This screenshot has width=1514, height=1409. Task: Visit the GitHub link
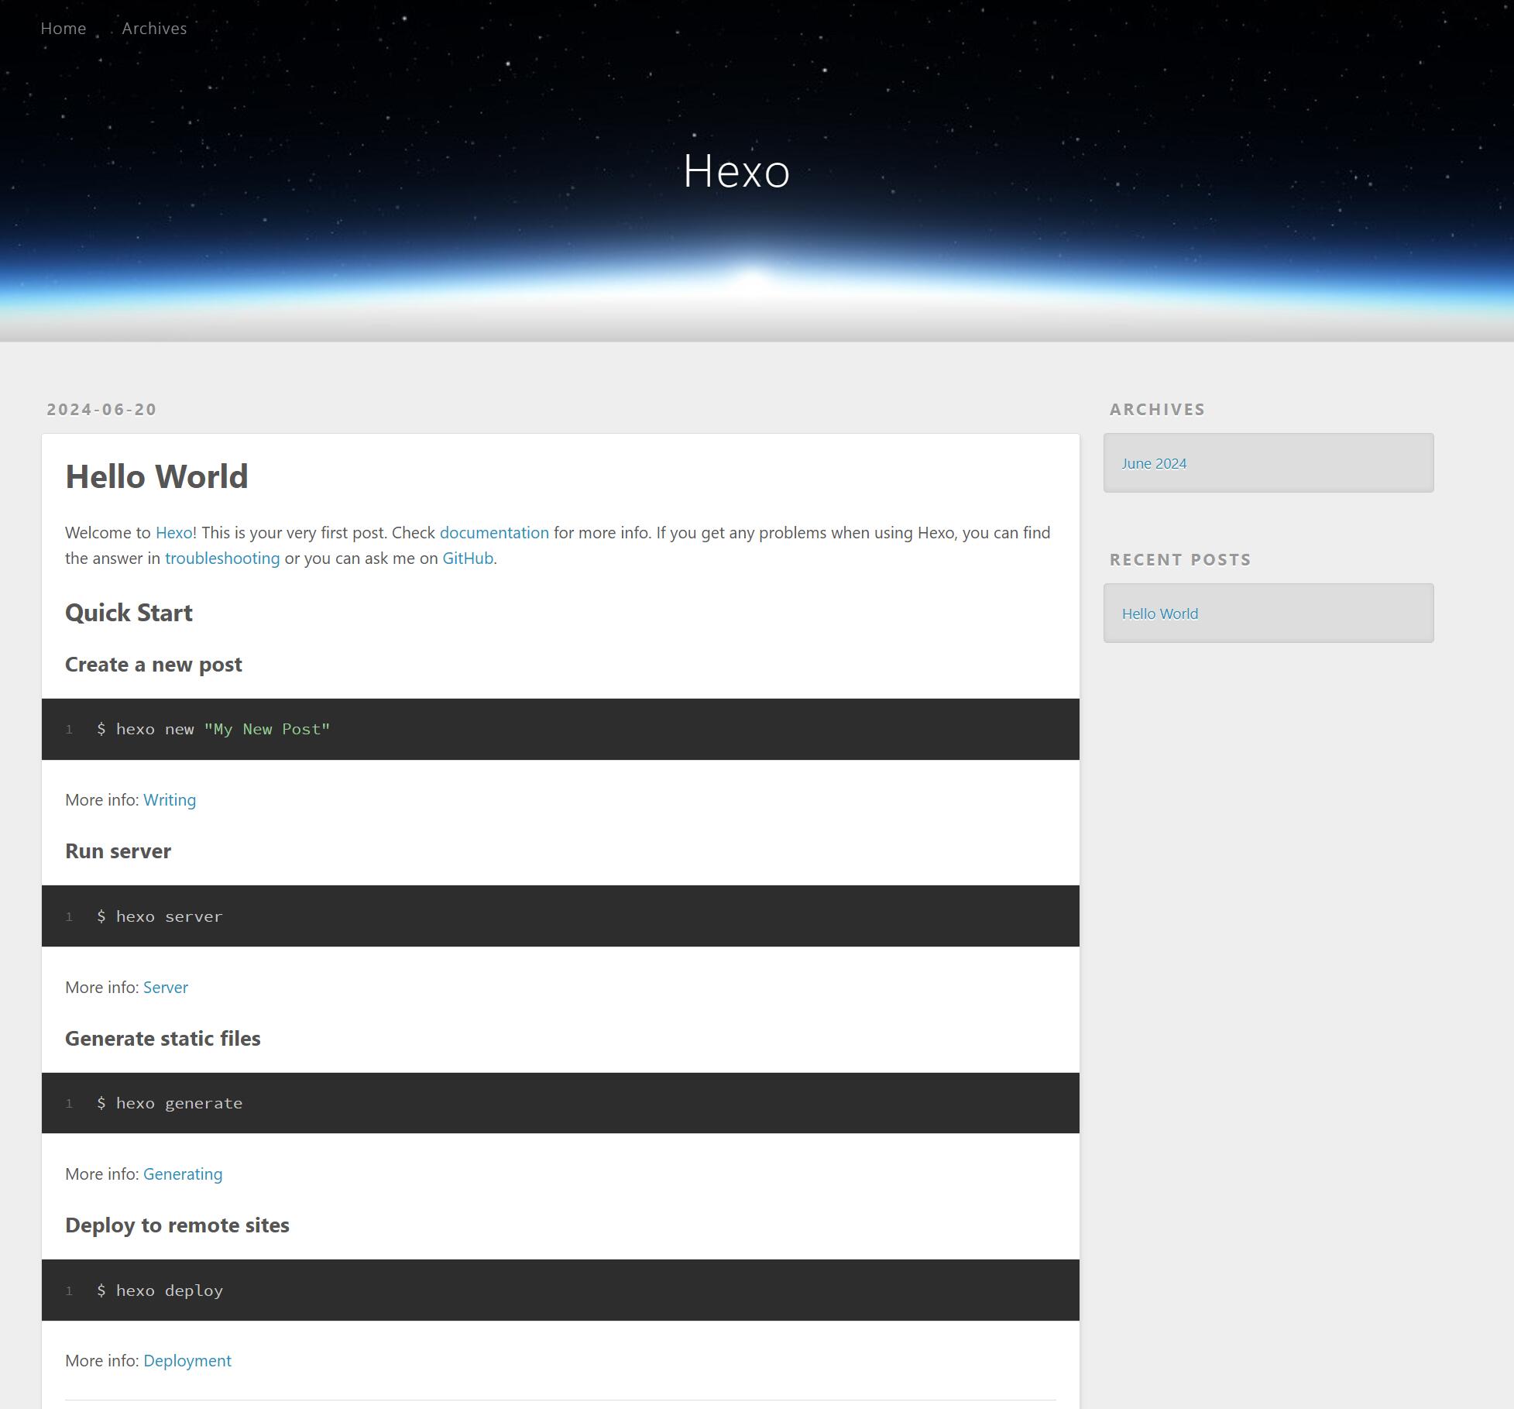click(468, 558)
